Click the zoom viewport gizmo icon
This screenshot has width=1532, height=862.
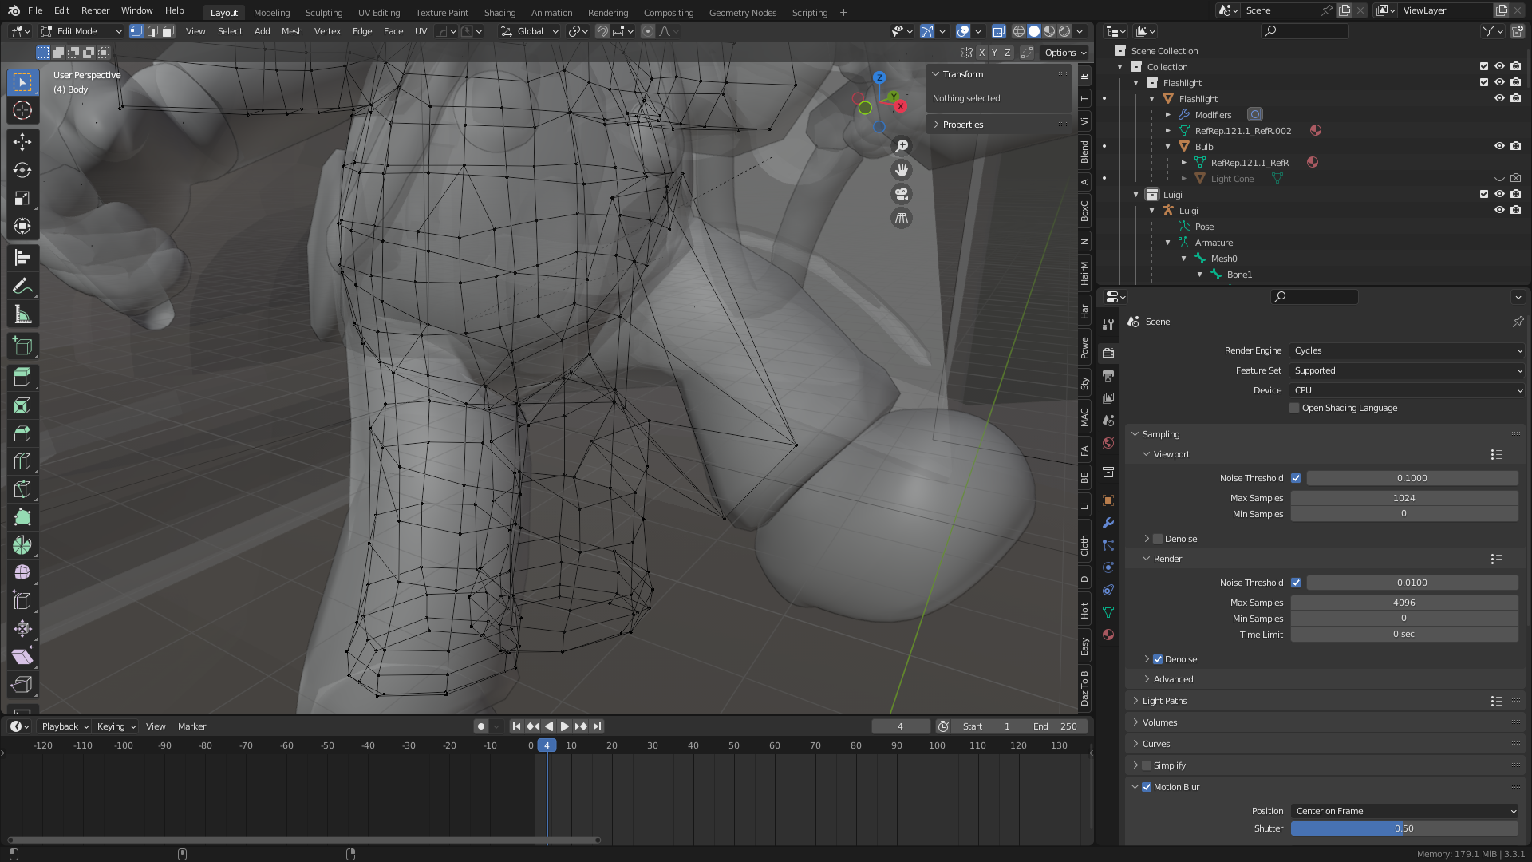coord(902,146)
